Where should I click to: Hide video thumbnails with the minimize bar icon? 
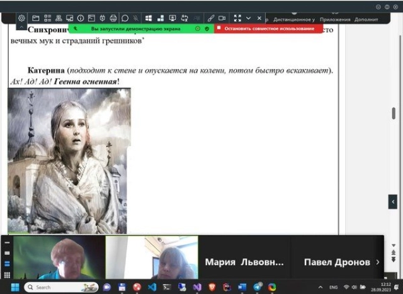click(7, 242)
